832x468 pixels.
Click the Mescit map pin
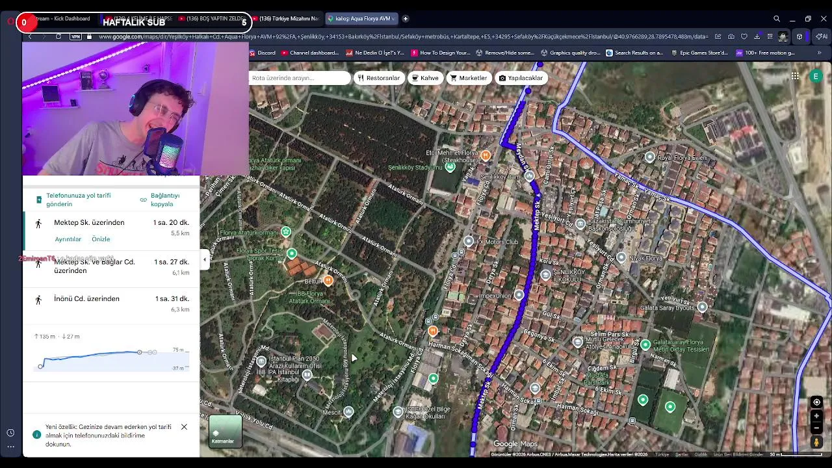(348, 411)
